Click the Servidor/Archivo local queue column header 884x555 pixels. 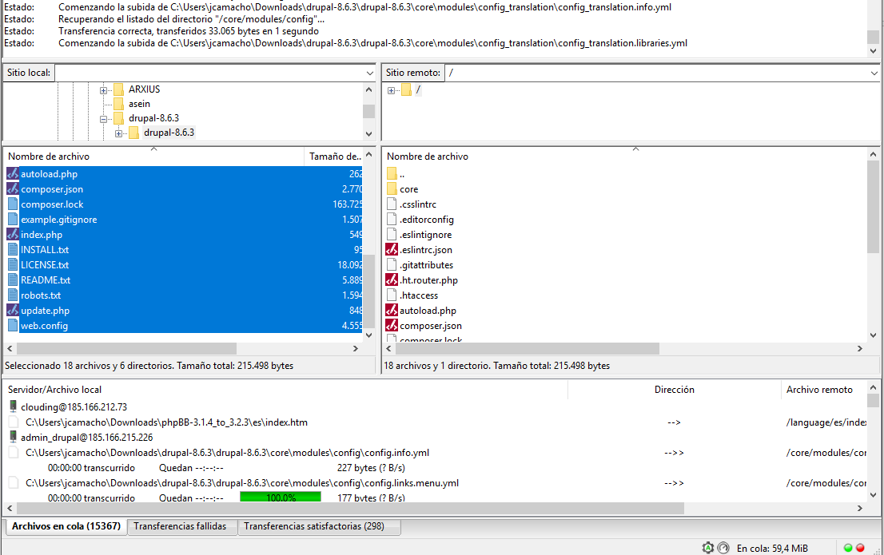click(x=285, y=390)
